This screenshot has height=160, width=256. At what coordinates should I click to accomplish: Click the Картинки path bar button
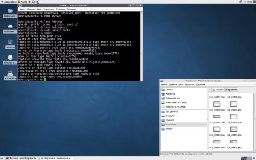click(232, 90)
